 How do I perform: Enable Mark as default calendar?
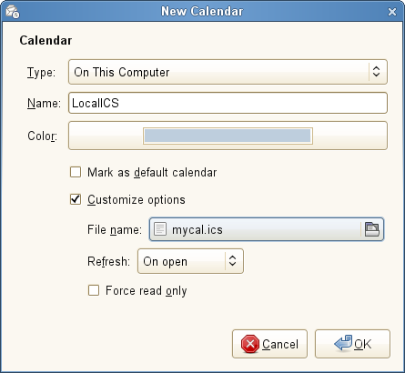[x=76, y=172]
